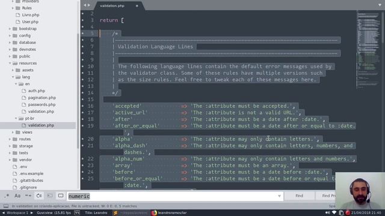Screen dimensions: 385x216
Task: Click the folder icon beside bootstrap
Action: (14, 29)
